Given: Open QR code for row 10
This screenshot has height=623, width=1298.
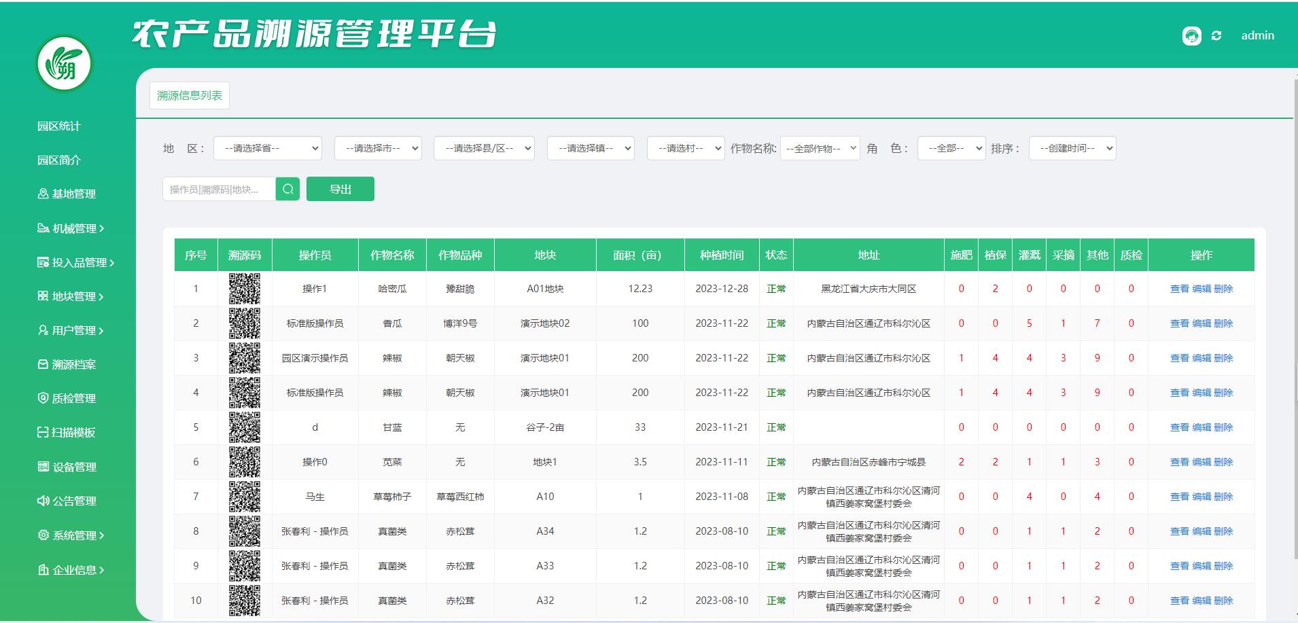Looking at the screenshot, I should pos(245,601).
